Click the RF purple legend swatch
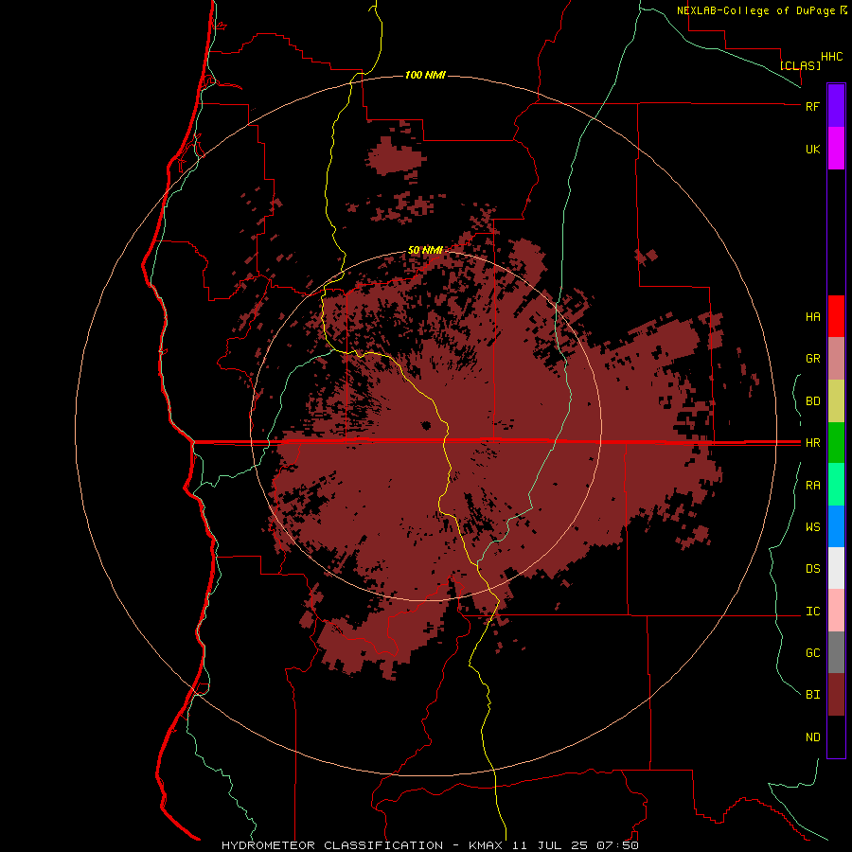Screen dimensions: 852x852 pos(836,106)
